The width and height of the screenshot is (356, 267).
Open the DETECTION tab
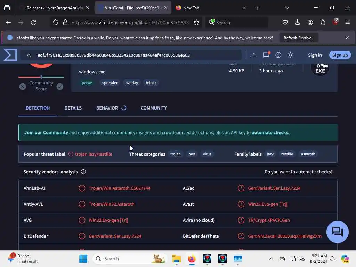point(38,108)
